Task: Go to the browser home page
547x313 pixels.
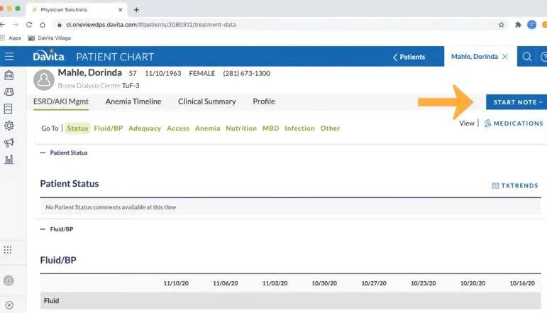Action: [x=43, y=25]
